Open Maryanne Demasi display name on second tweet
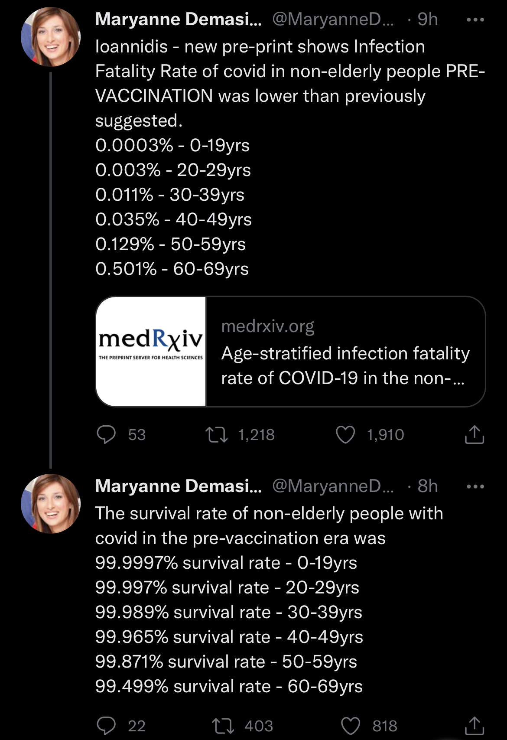Screen dimensions: 507x740 click(178, 486)
